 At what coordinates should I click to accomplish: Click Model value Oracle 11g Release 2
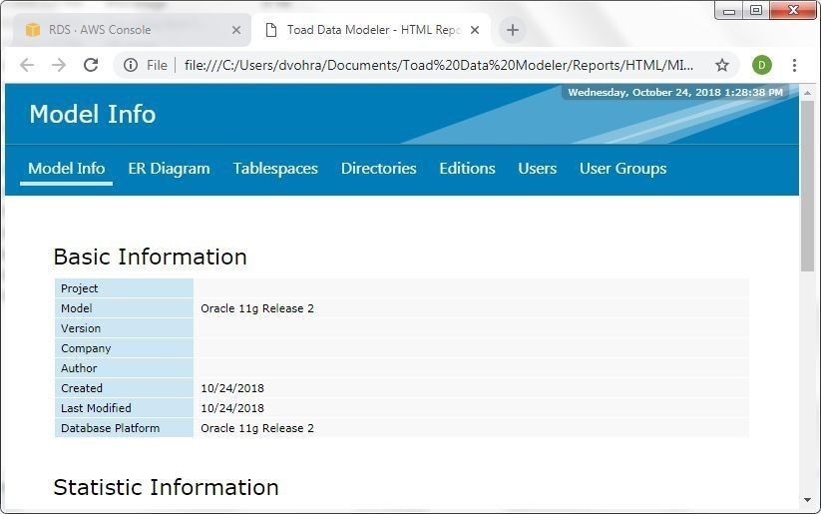click(257, 308)
